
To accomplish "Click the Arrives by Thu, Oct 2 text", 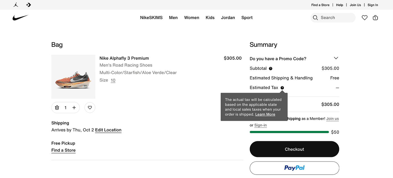I will point(73,130).
